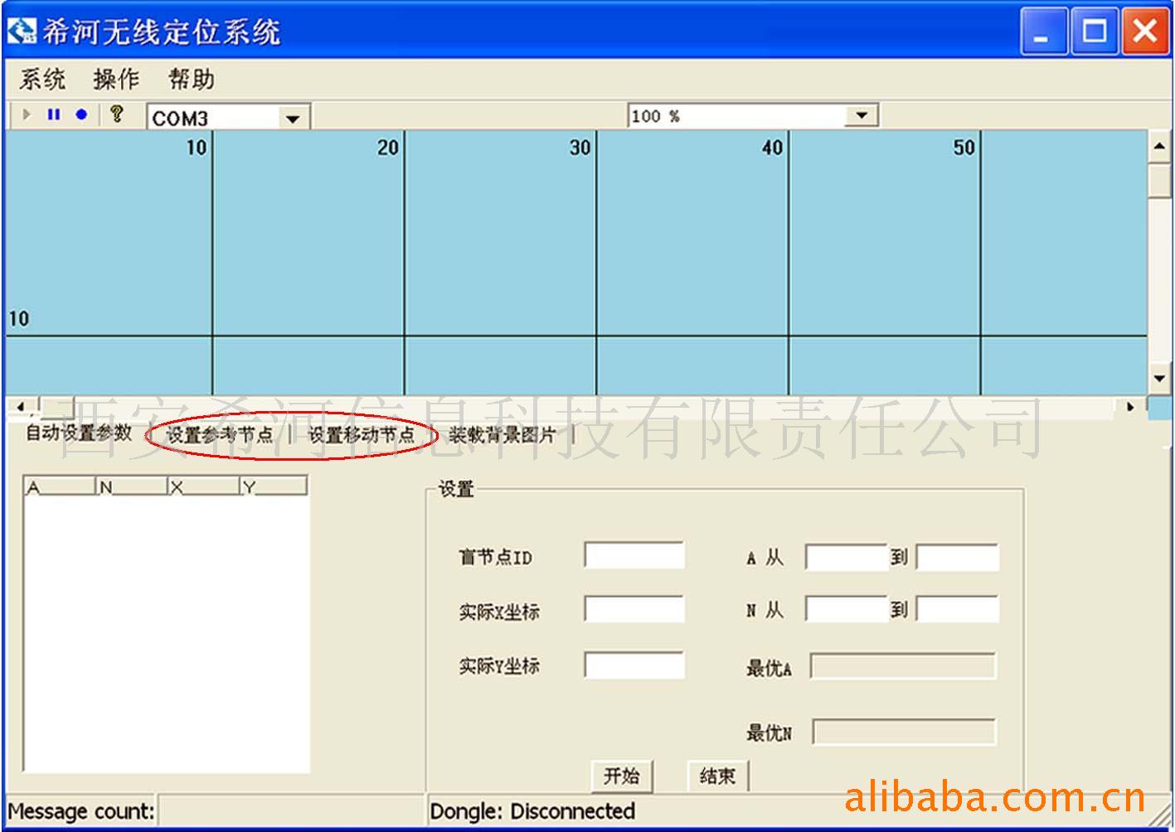1175x832 pixels.
Task: Click the vertical scrollbar up arrow
Action: 1159,147
